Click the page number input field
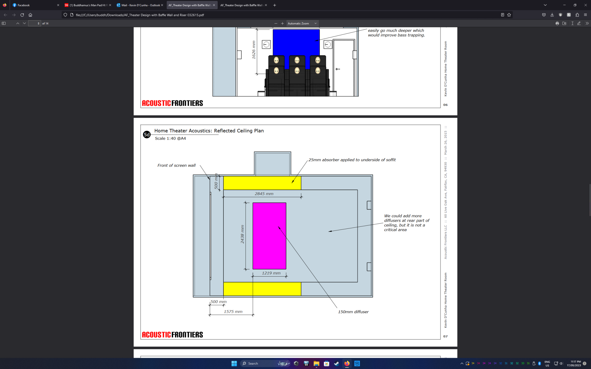This screenshot has height=369, width=591. (x=34, y=23)
